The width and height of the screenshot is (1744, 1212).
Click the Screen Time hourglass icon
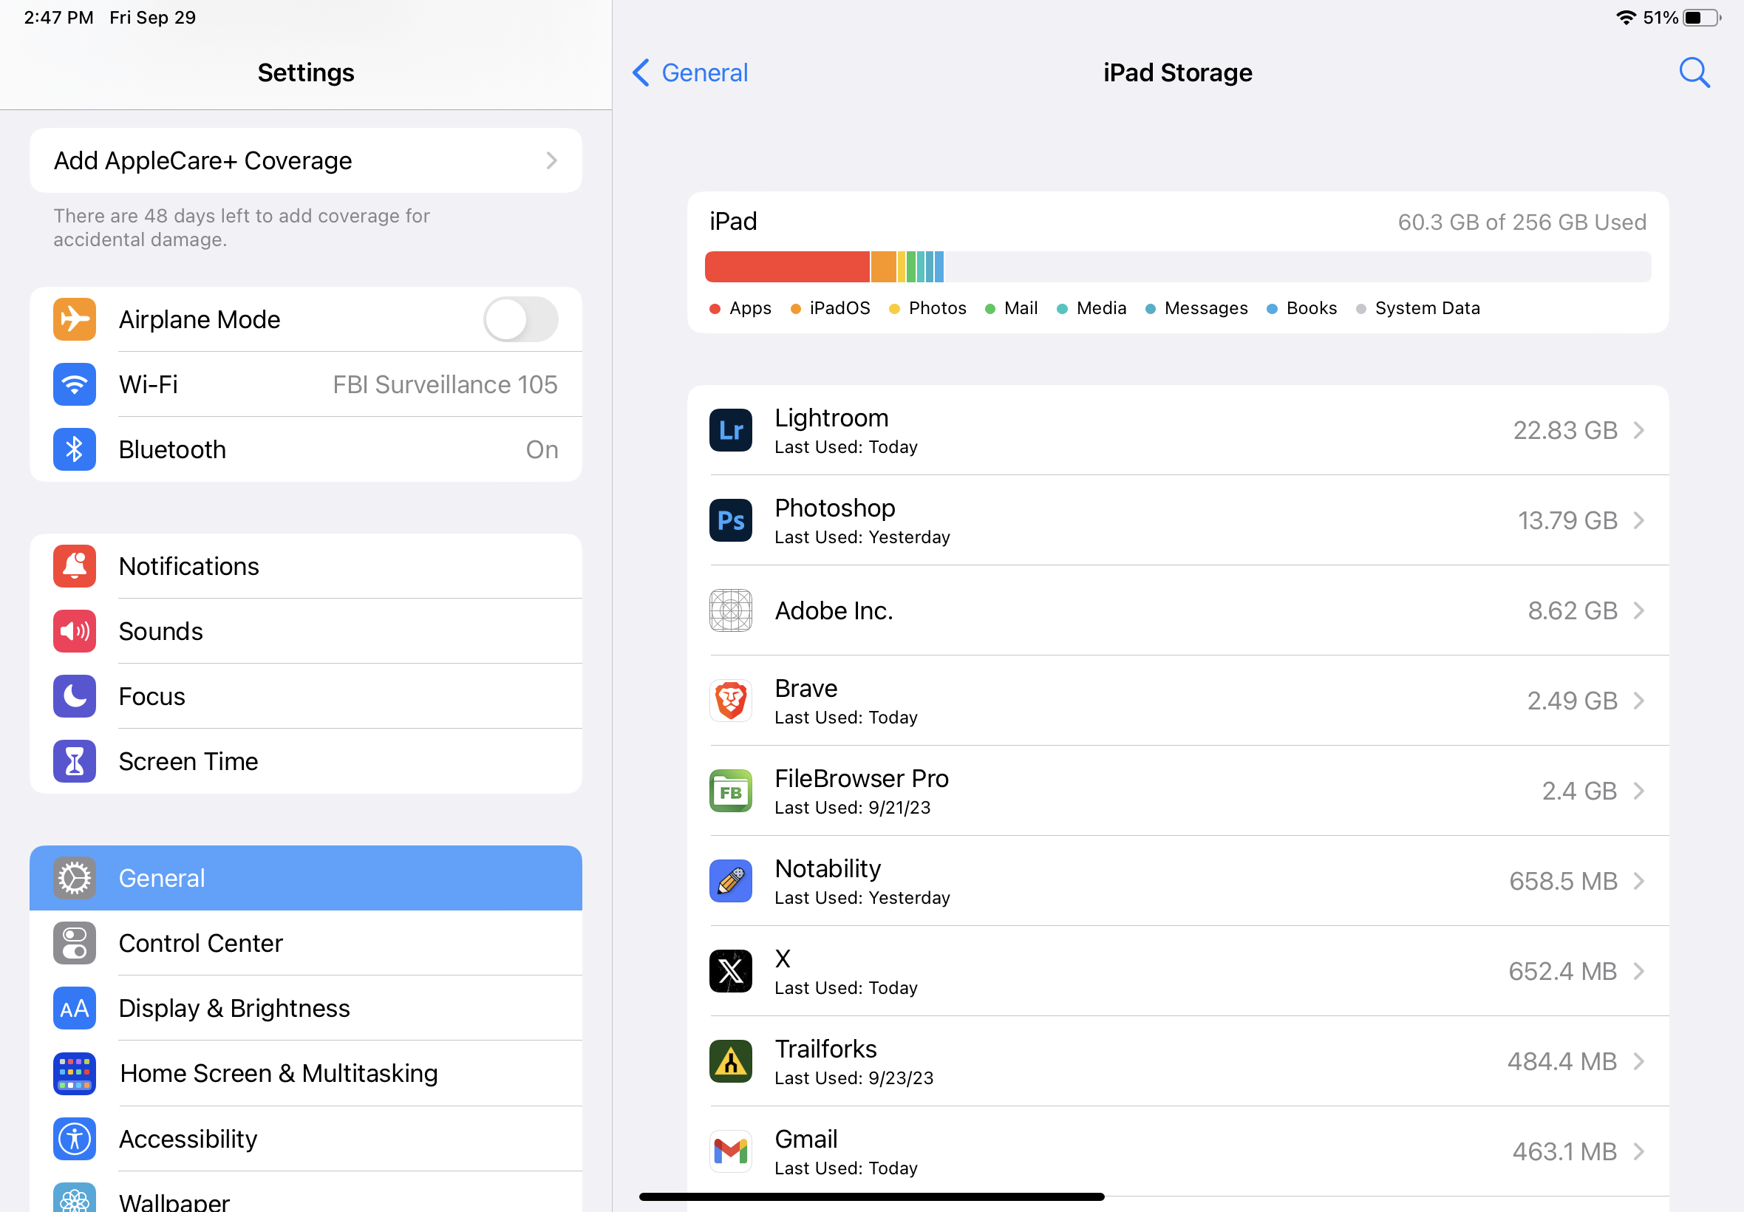tap(74, 761)
